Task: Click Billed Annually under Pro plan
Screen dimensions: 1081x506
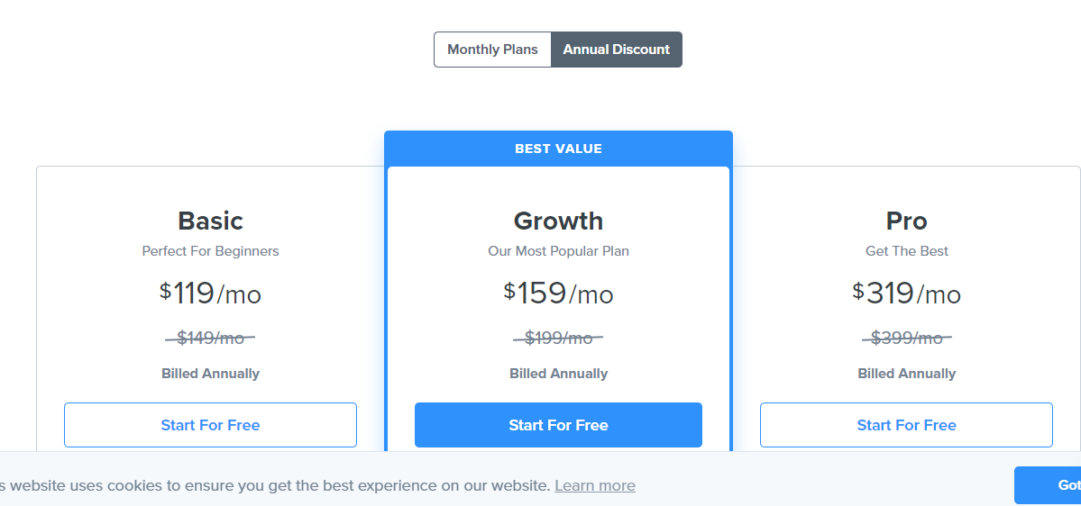Action: pos(907,374)
